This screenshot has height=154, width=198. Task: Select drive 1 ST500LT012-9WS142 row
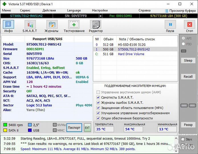coord(135,49)
